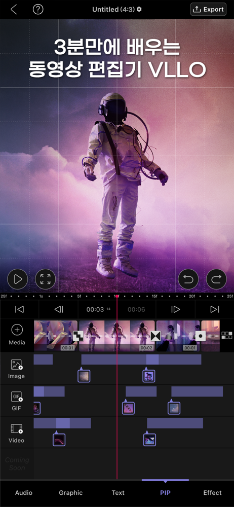Select second video PIP thumbnail marker
The image size is (234, 507).
149,440
